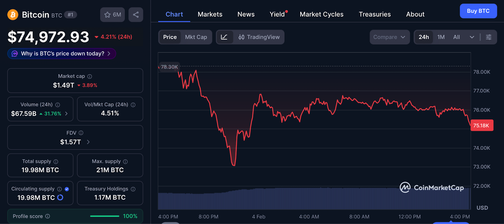504x224 pixels.
Task: Set the chart range to All
Action: (x=457, y=37)
